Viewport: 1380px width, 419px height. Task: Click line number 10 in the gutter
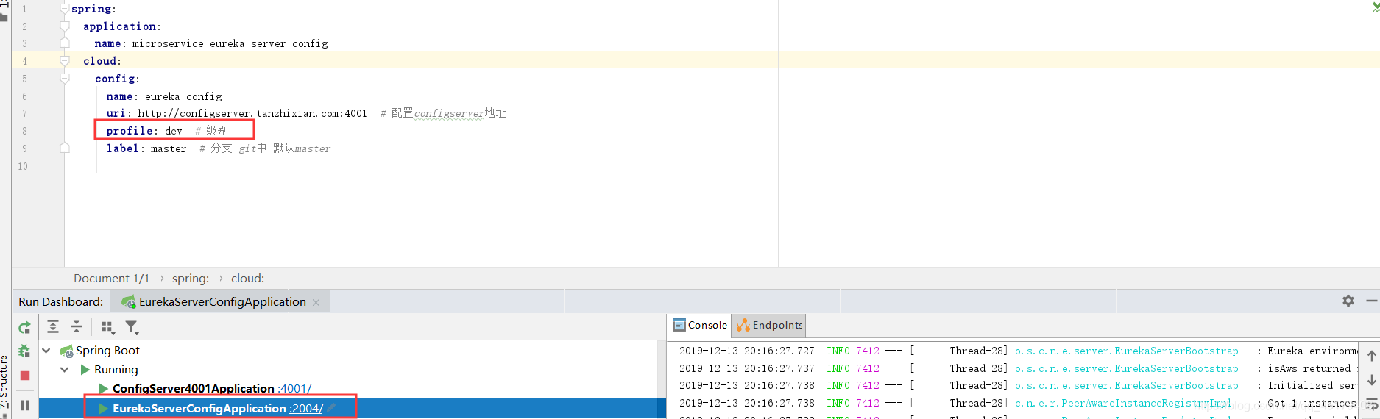coord(23,166)
